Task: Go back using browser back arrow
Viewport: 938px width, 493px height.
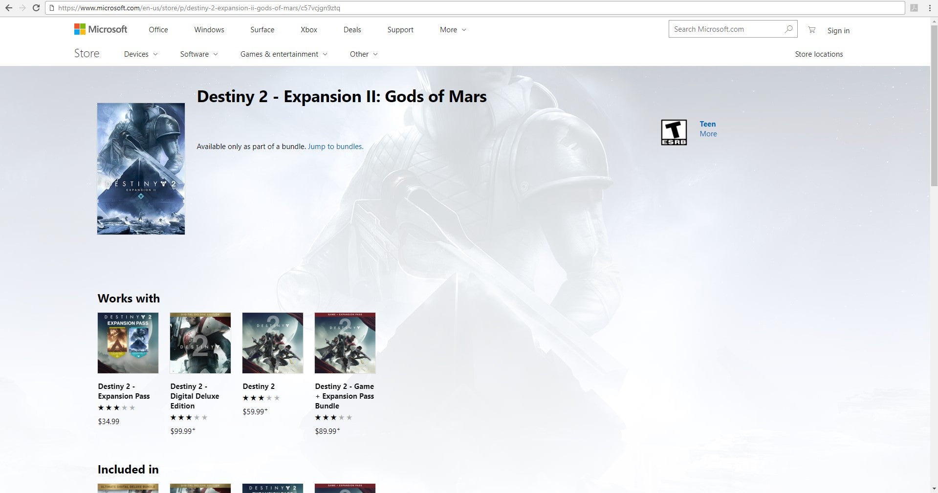Action: point(8,8)
